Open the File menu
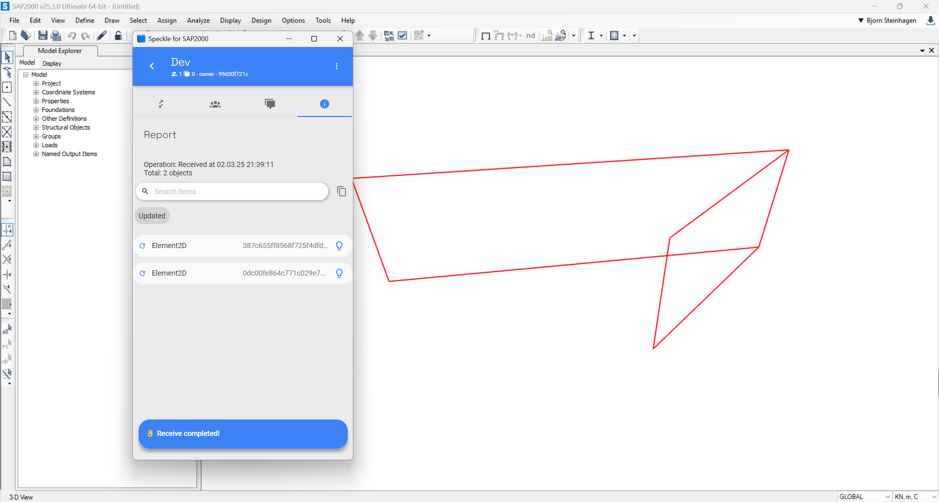Image resolution: width=939 pixels, height=502 pixels. point(14,21)
